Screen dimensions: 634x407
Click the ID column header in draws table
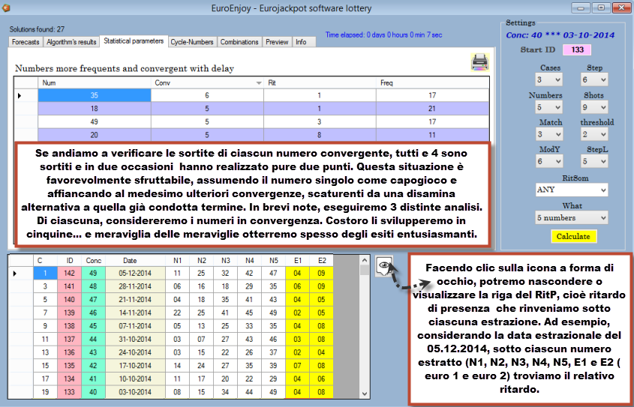[69, 260]
